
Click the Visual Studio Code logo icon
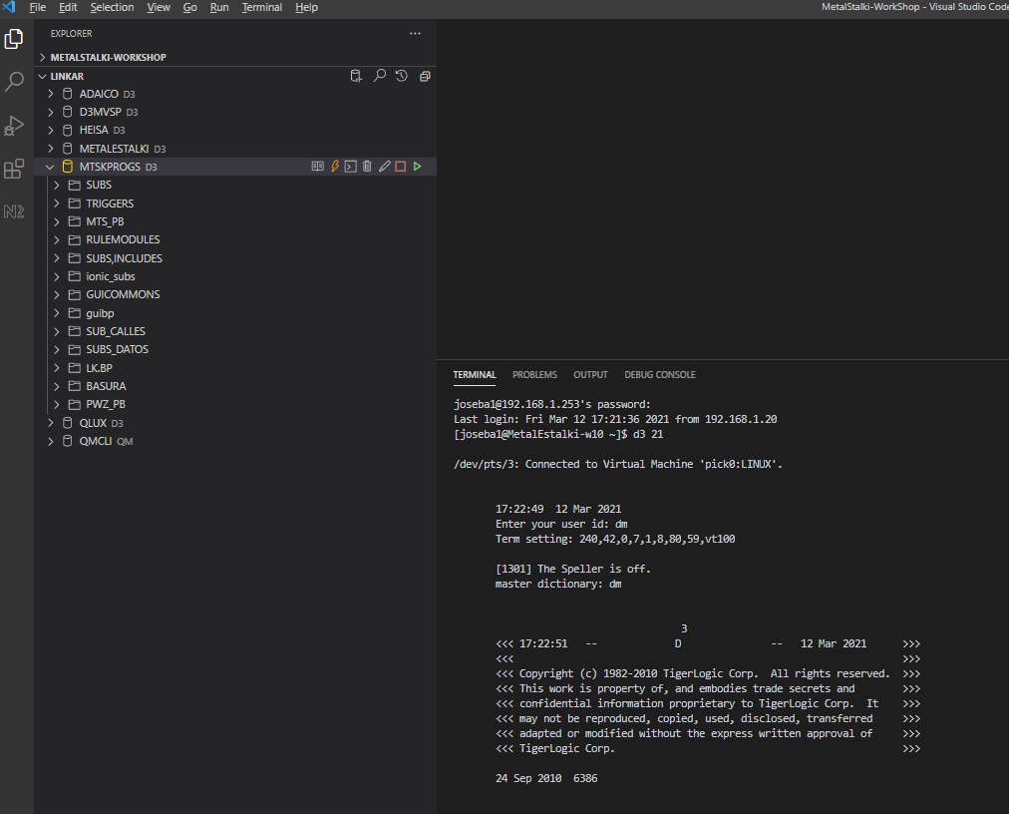coord(9,7)
